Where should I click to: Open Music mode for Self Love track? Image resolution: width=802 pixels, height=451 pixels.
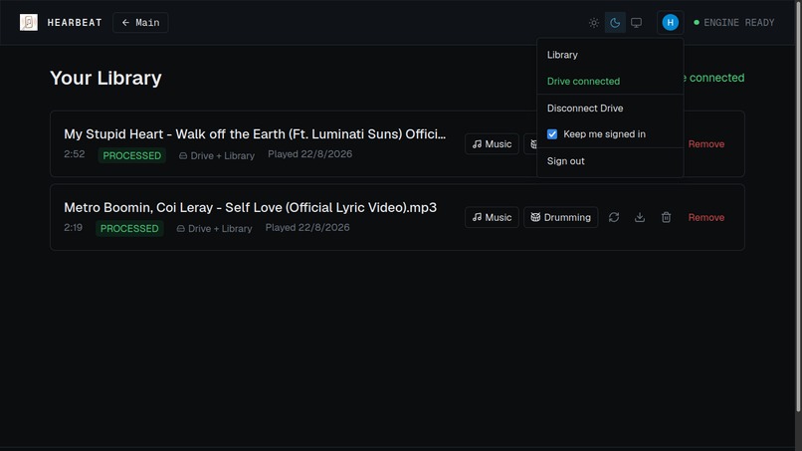tap(492, 217)
